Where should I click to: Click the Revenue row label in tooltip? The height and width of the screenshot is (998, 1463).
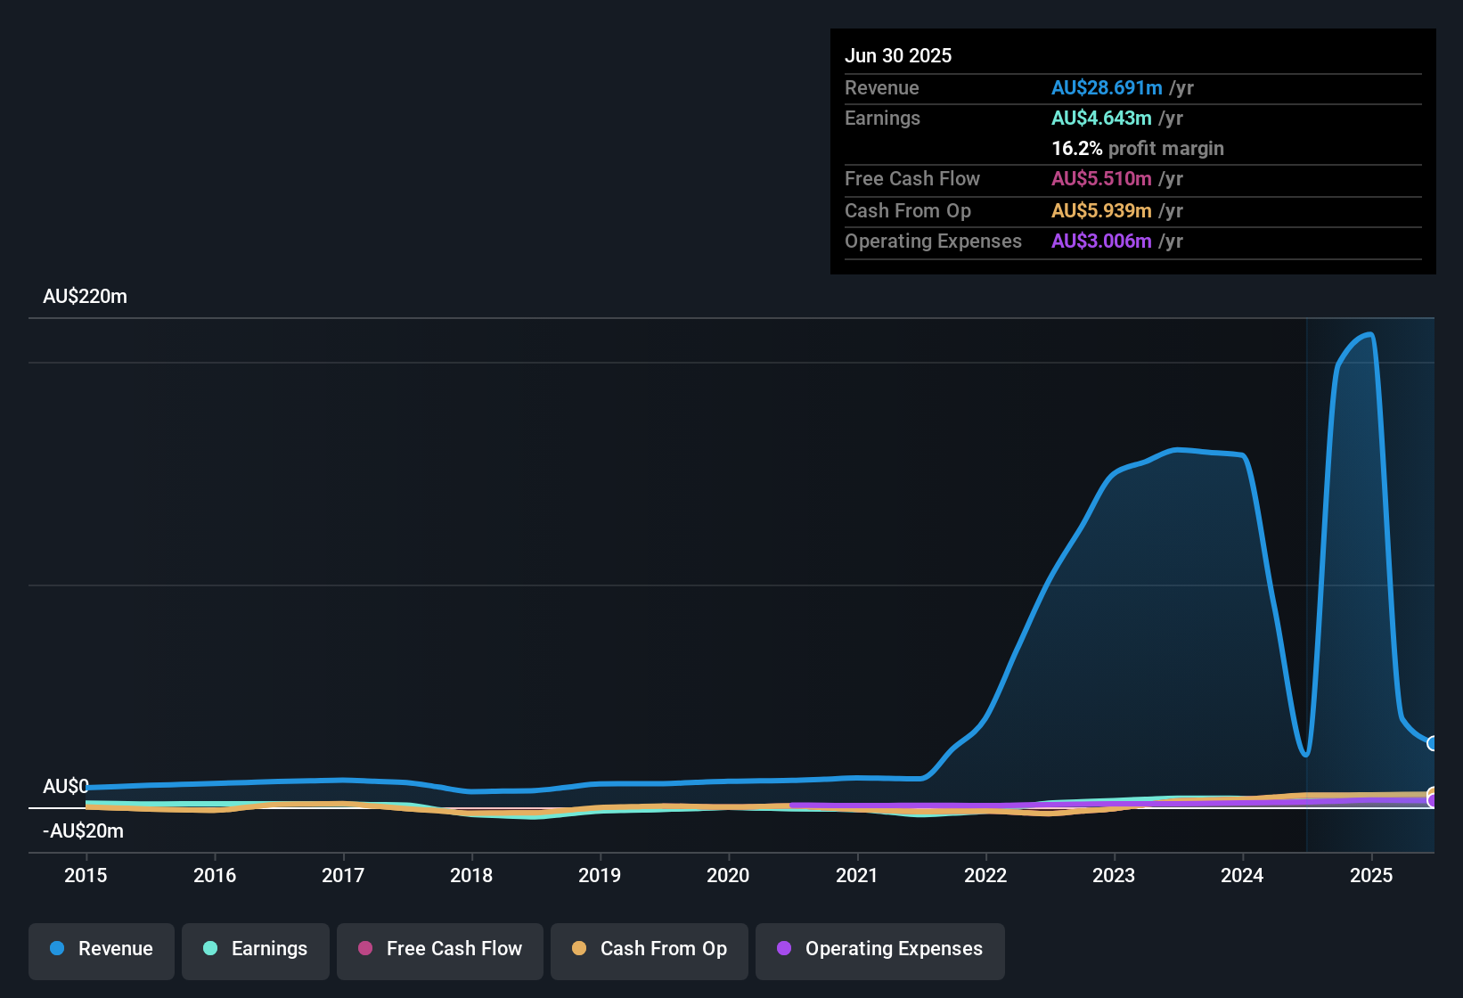882,87
